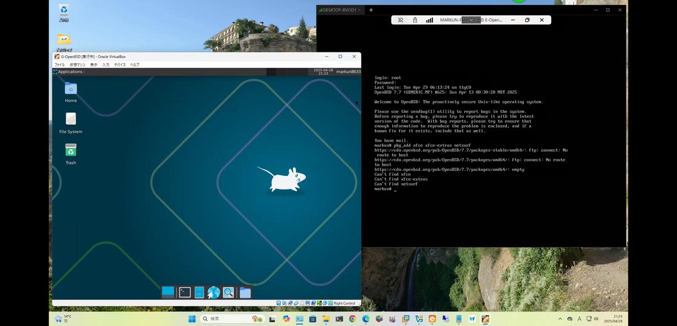Viewport: 677px width, 326px height.
Task: Open the blue W app on taskbar
Action: [x=472, y=319]
